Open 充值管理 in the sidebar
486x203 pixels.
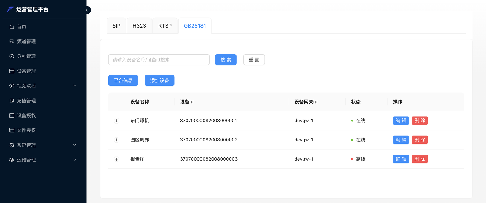pos(43,101)
